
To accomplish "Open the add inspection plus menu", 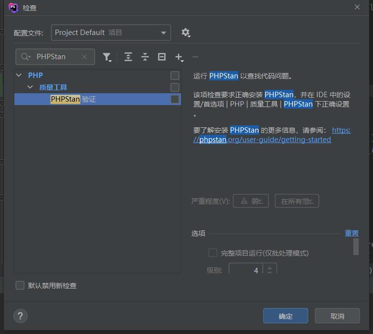I will (179, 57).
